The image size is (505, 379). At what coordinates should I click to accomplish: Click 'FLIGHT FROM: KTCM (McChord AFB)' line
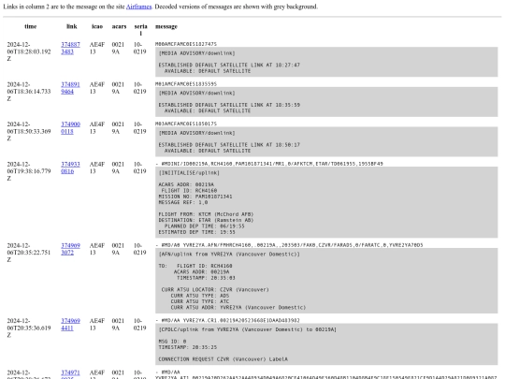pyautogui.click(x=206, y=214)
